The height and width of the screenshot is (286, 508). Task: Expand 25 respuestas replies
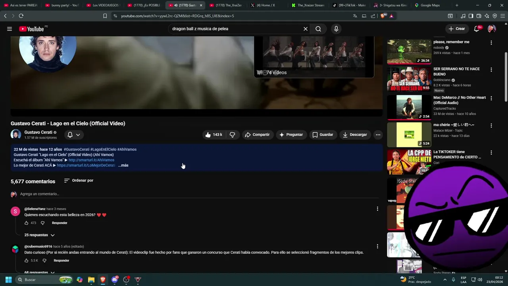coord(39,235)
